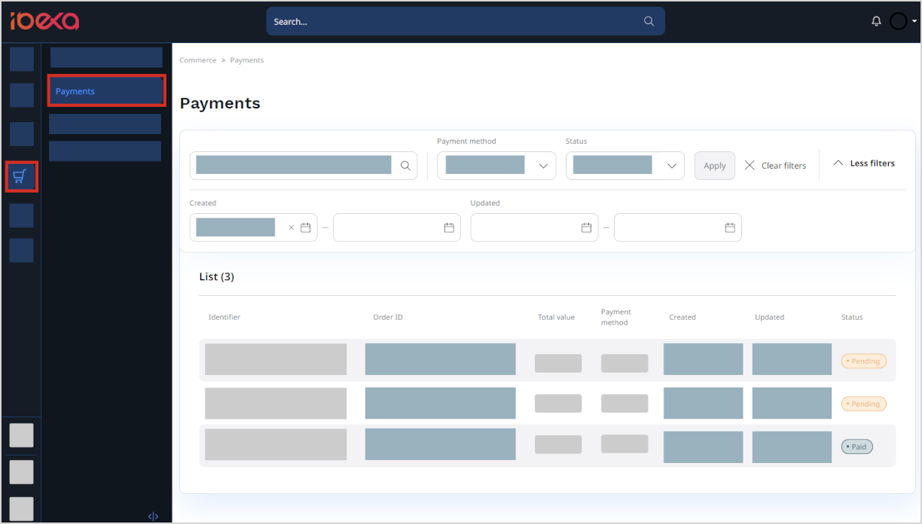Open the caret dropdown next to the avatar
This screenshot has width=922, height=524.
(913, 20)
